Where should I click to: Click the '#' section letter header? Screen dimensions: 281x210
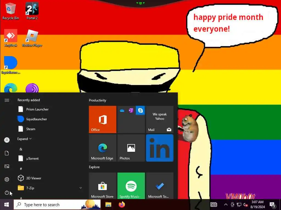click(x=21, y=168)
